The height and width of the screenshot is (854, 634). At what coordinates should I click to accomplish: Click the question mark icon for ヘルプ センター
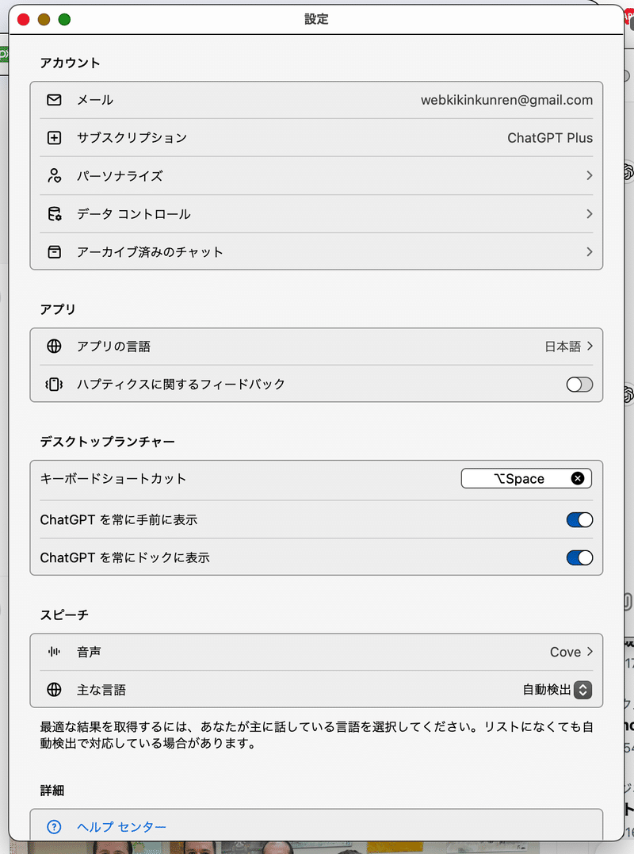54,827
